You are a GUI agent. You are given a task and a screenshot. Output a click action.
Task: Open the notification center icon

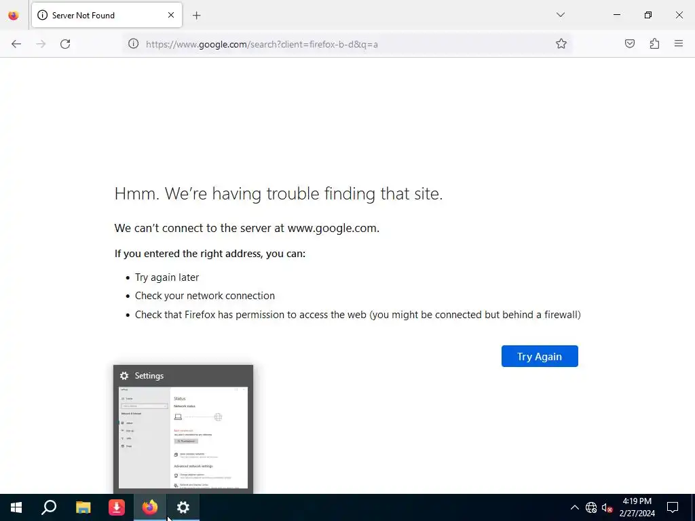coord(673,507)
